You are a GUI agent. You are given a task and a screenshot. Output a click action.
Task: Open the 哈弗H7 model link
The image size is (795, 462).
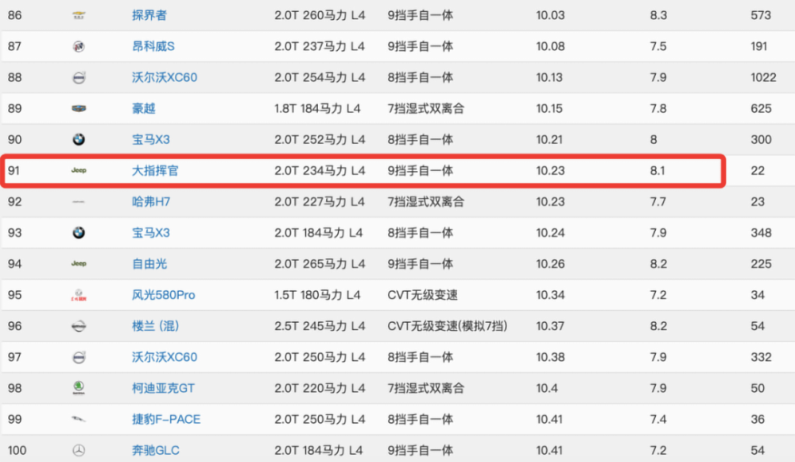151,202
